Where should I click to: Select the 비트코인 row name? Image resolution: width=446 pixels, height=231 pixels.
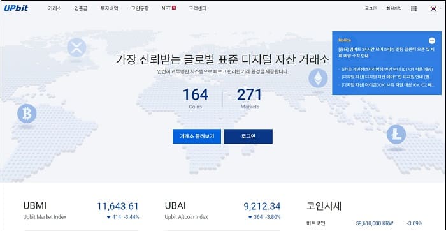316,223
